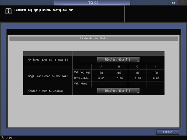187x140 pixels.
Task: Select 'Contrôle densité couleur' row label
Action: [46, 91]
